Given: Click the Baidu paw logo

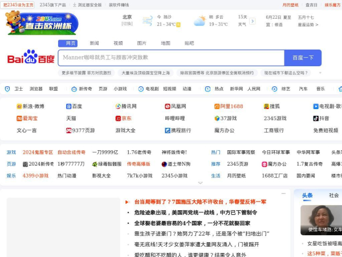Looking at the screenshot, I should [31, 57].
